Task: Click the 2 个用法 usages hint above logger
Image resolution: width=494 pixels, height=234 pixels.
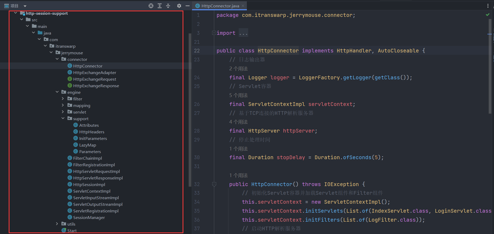Action: (238, 69)
